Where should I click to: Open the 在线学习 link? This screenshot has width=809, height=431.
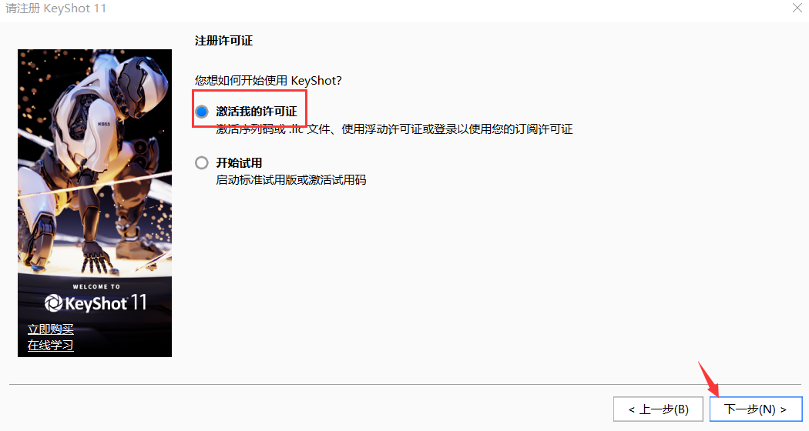51,345
